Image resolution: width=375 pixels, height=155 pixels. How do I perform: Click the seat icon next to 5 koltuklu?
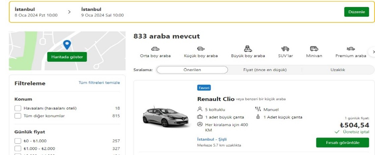coord(200,109)
